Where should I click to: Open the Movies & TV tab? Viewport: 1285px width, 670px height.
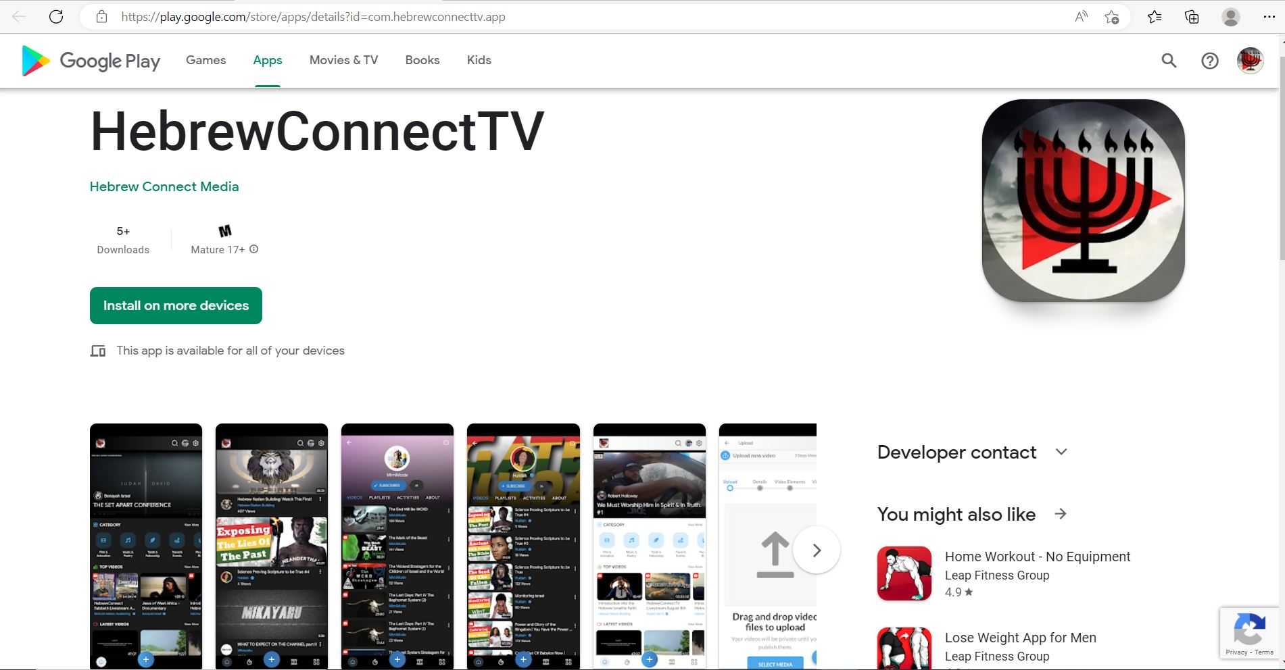[x=343, y=60]
